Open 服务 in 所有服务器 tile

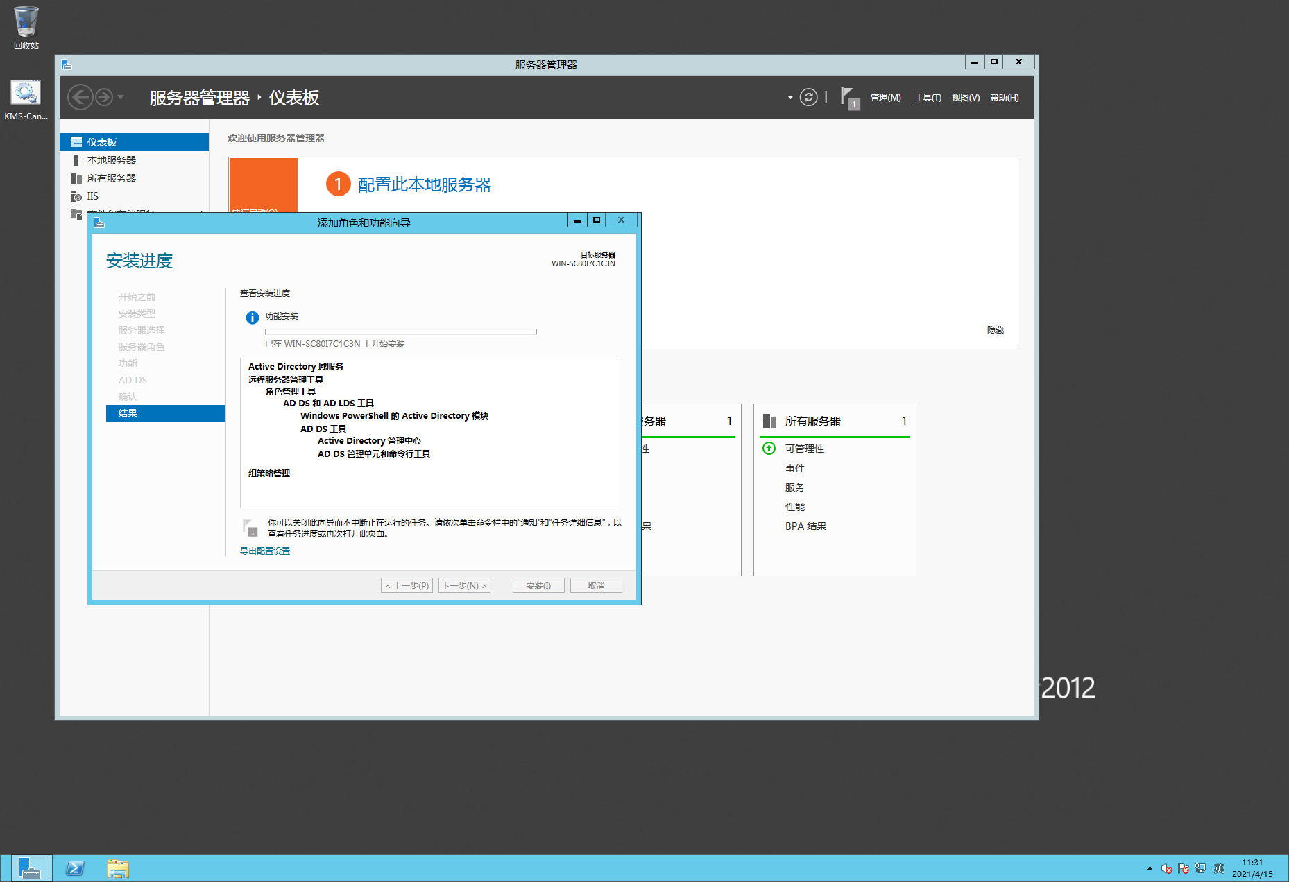(x=795, y=487)
